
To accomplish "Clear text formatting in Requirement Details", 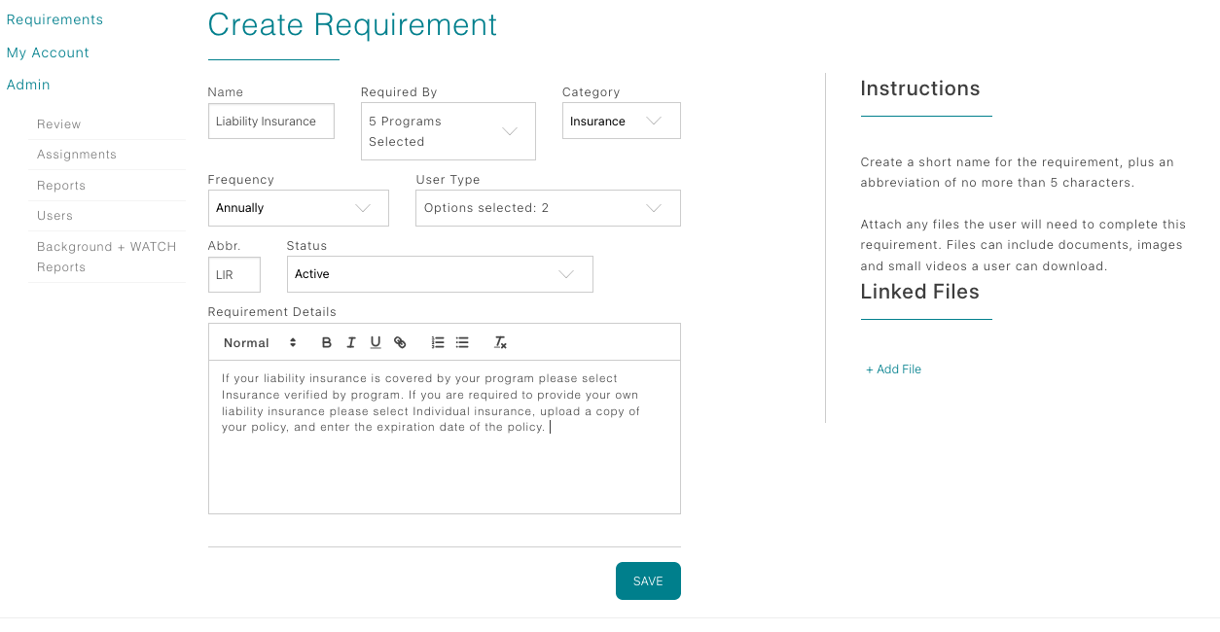I will pos(500,341).
